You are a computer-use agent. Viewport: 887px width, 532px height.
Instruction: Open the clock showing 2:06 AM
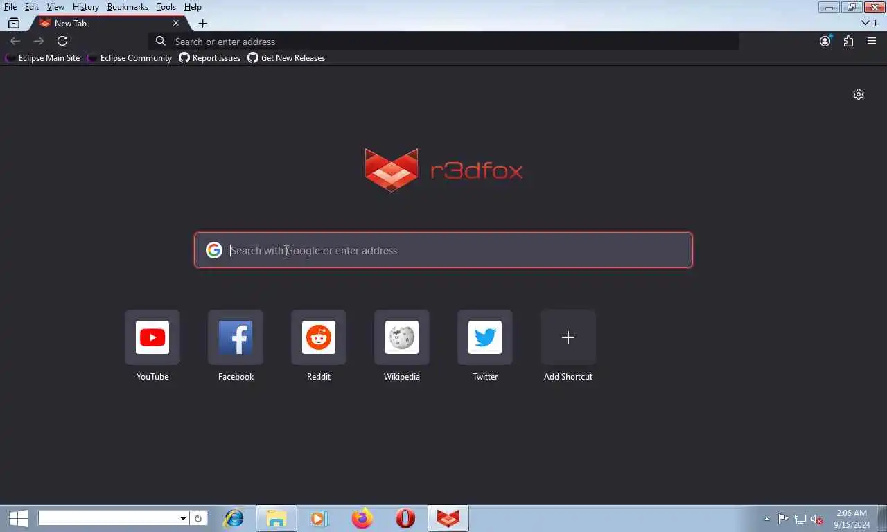pyautogui.click(x=852, y=519)
